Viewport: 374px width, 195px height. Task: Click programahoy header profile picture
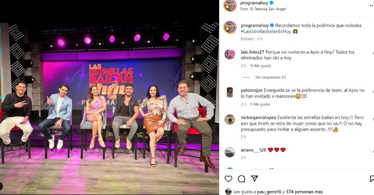(230, 6)
